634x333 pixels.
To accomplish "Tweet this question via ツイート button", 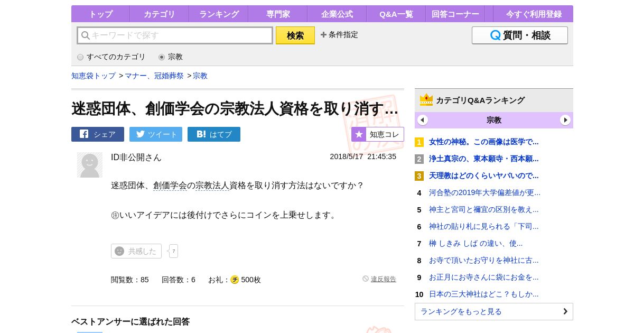I will [x=156, y=134].
